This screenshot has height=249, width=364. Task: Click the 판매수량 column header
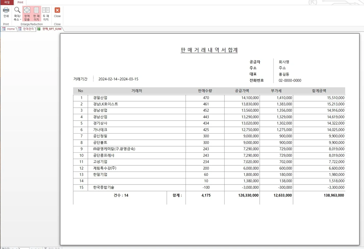[205, 91]
